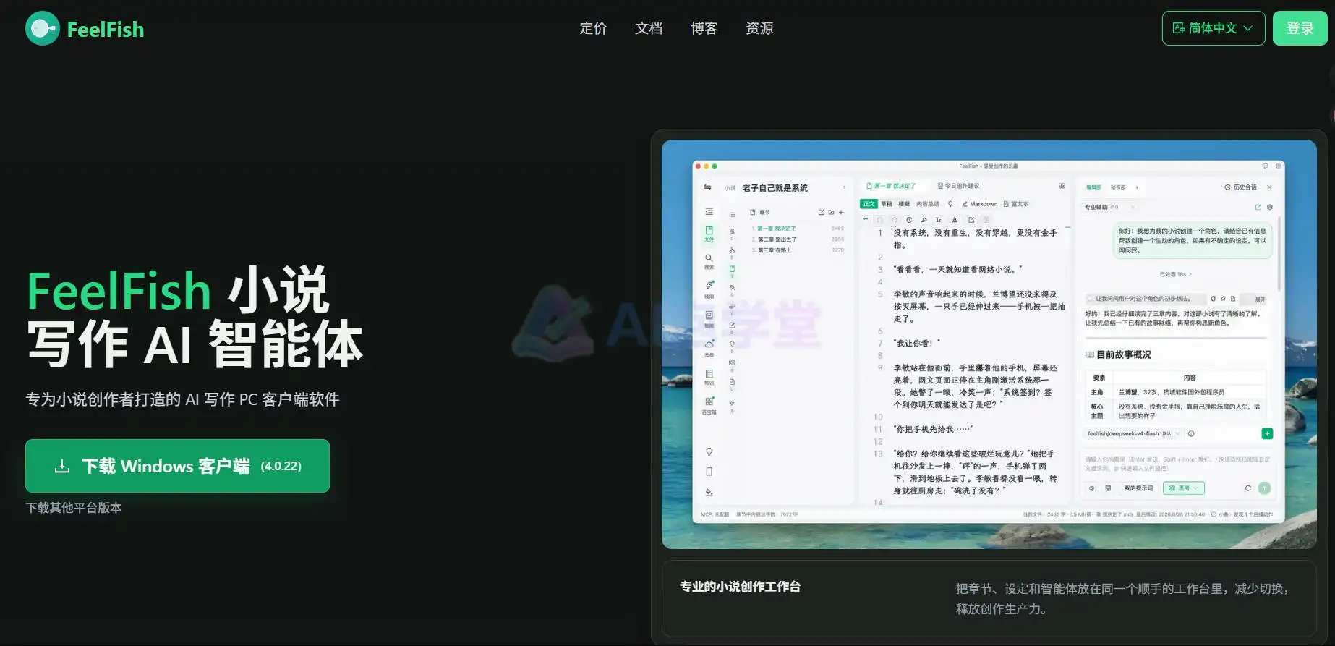Screen dimensions: 1335x646
Task: Enlarge the FeelFish app preview screenshot
Action: 989,344
